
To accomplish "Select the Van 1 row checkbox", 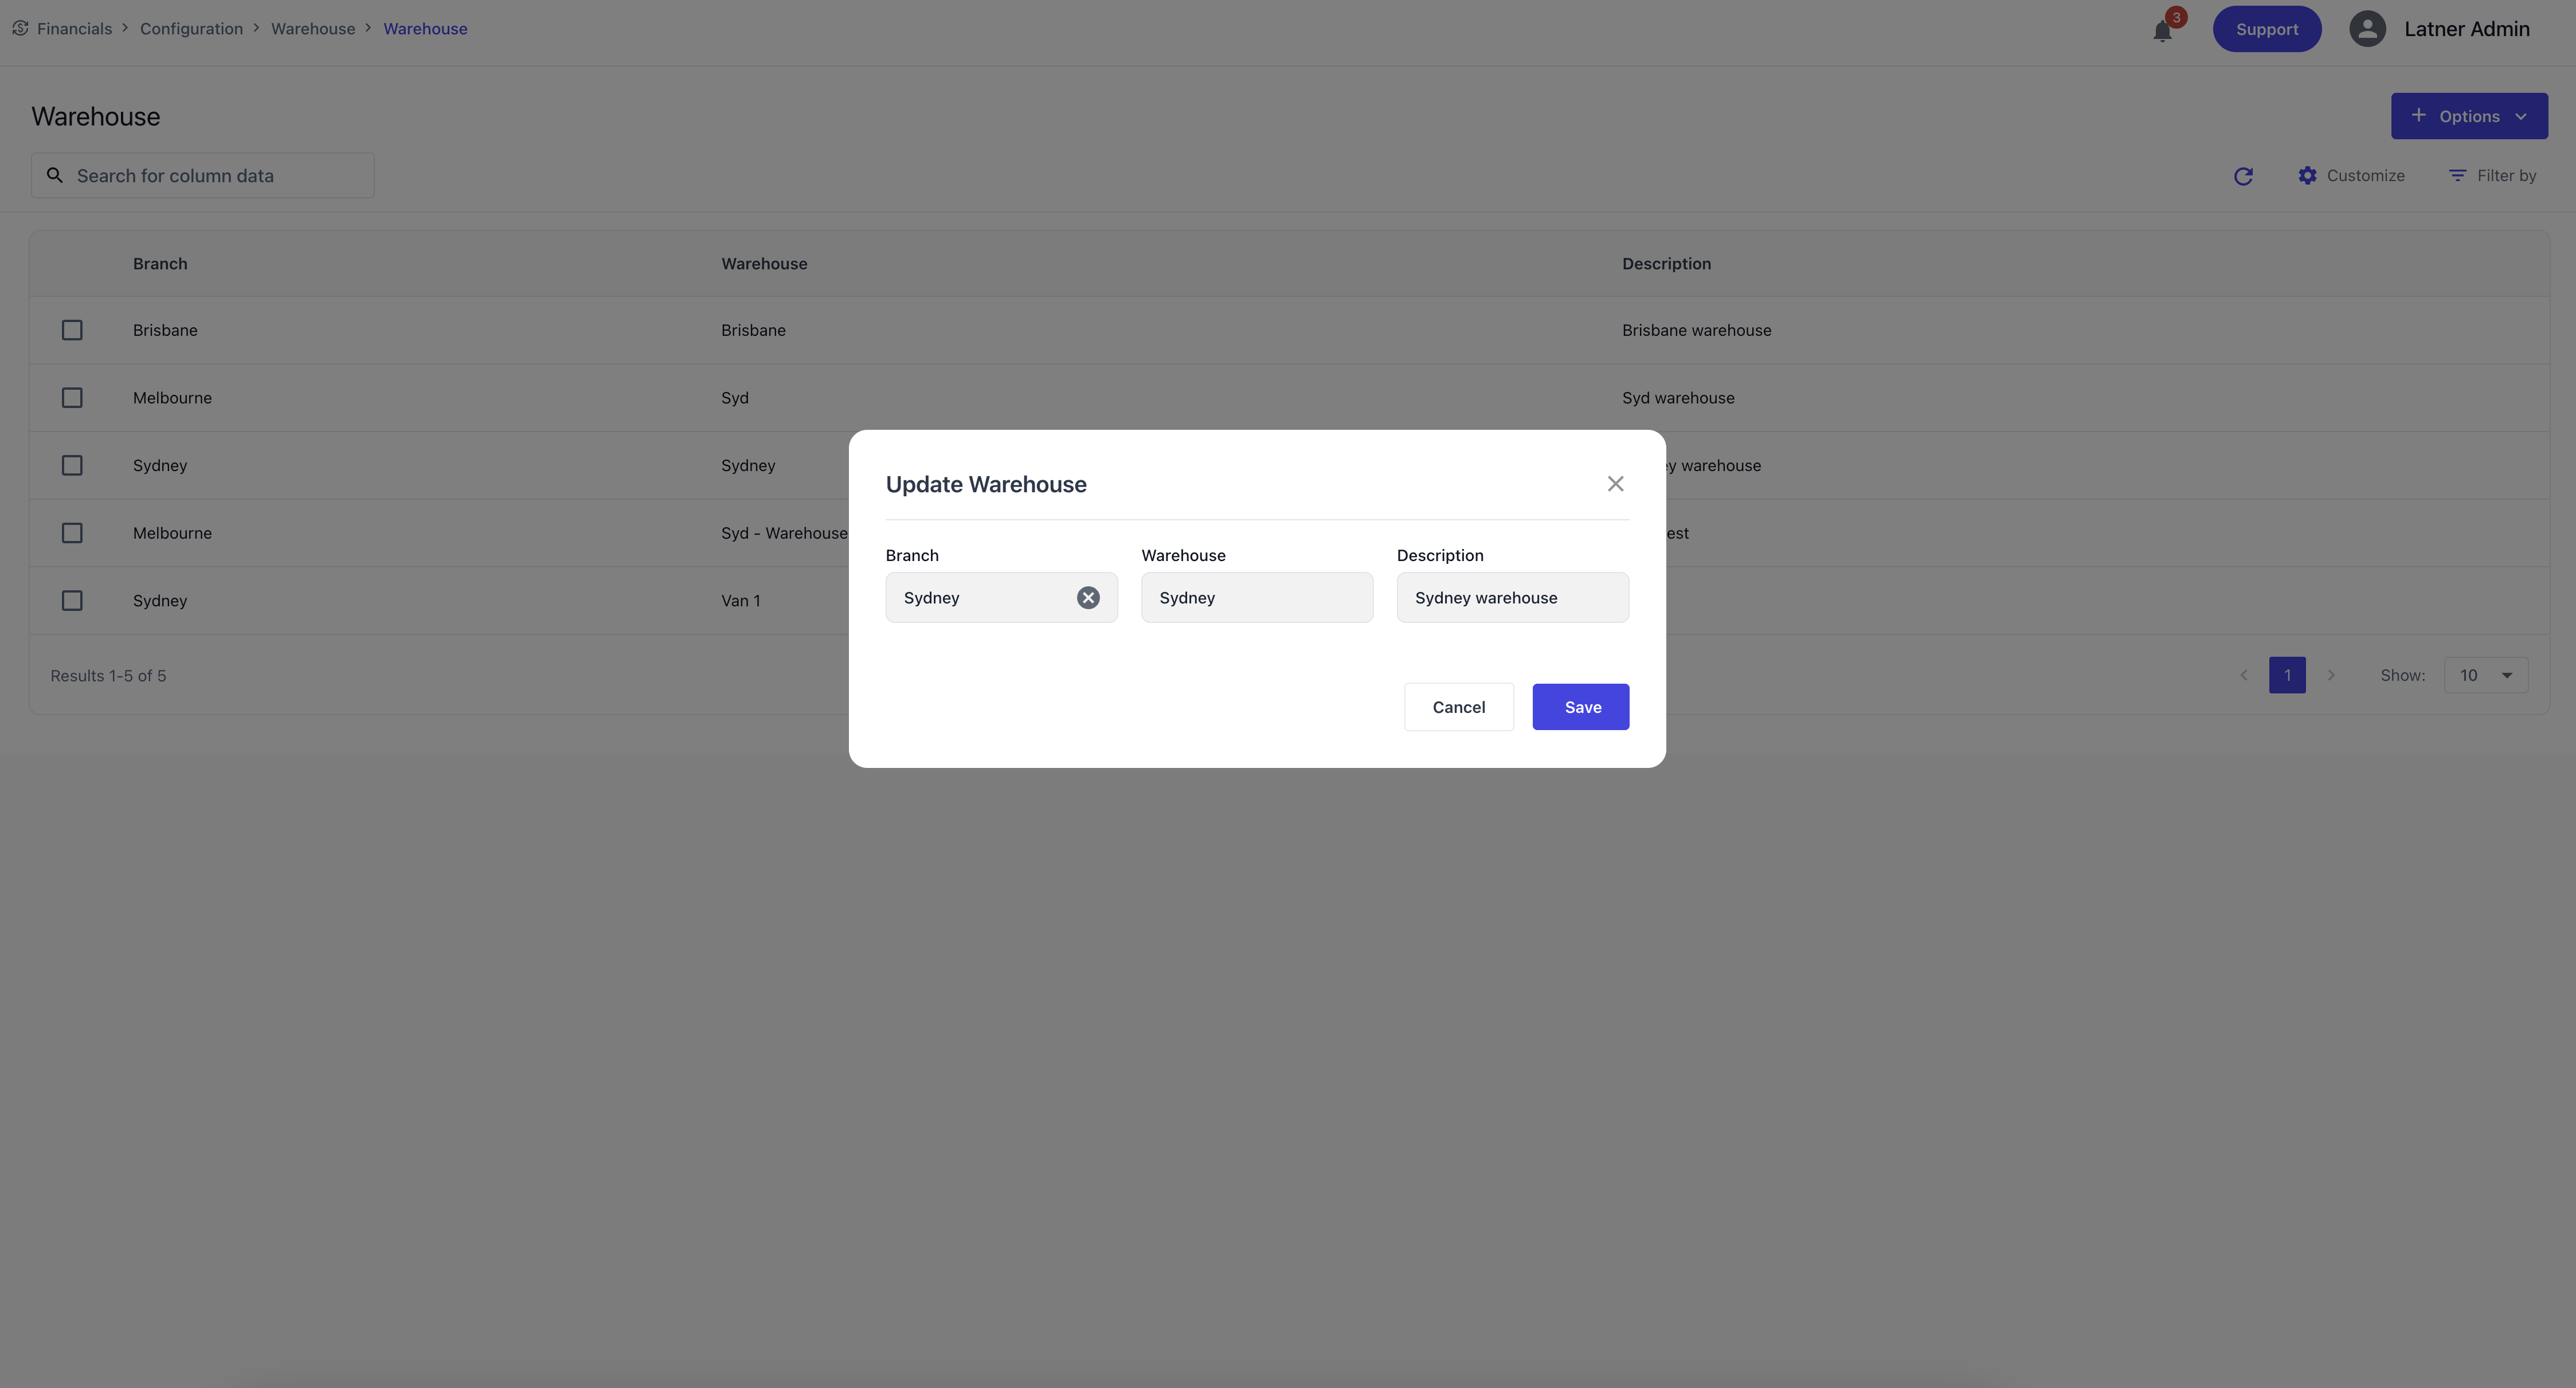I will pyautogui.click(x=72, y=600).
